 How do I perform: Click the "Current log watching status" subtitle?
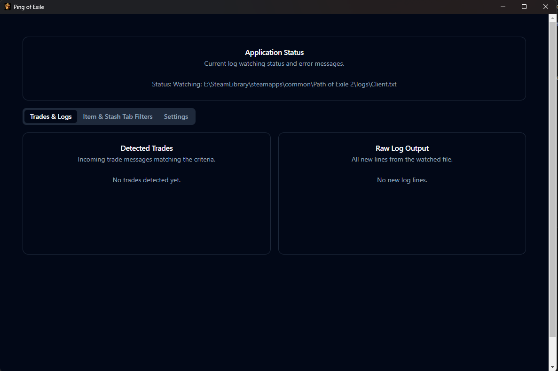[x=274, y=63]
